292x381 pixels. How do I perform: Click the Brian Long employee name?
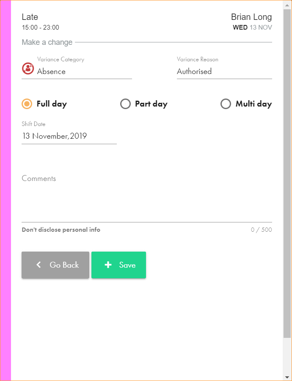(x=251, y=17)
